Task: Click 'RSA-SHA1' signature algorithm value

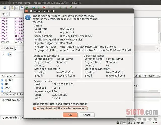Action: click(x=66, y=43)
